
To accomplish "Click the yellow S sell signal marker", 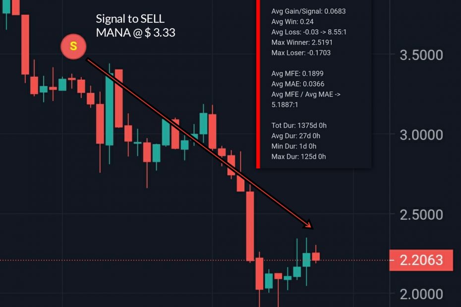I will 73,47.
